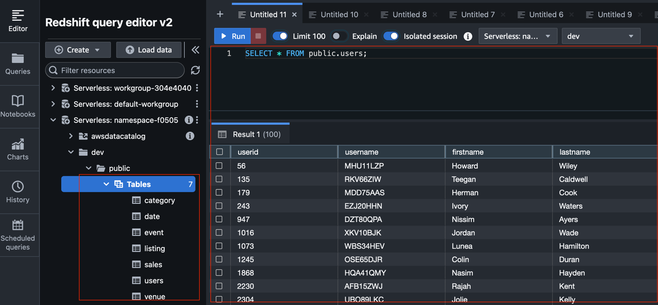Switch to the Untitled 6 tab
The height and width of the screenshot is (305, 658).
546,15
